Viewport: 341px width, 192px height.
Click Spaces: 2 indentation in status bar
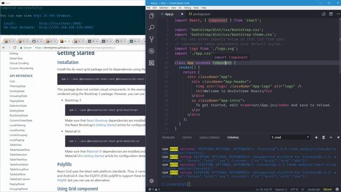[x=281, y=189]
